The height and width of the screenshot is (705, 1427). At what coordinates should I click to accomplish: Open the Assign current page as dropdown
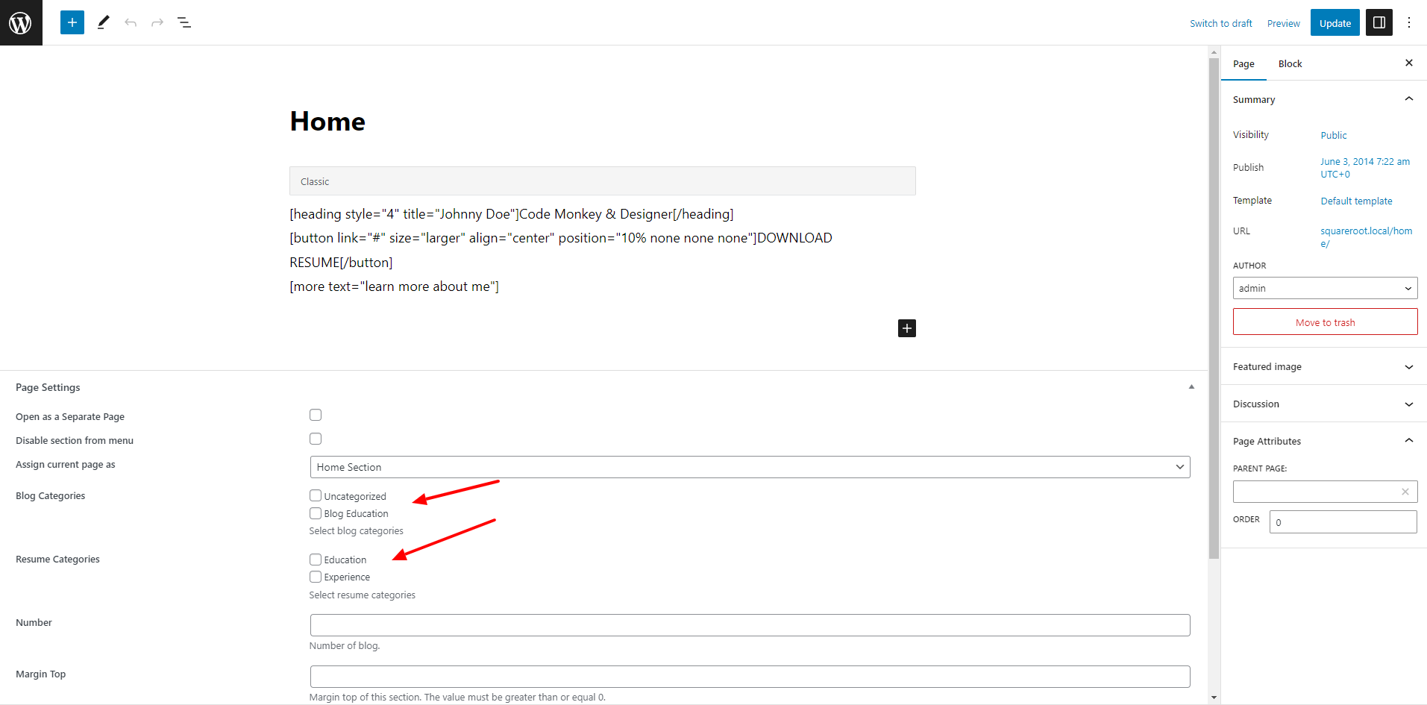tap(750, 467)
